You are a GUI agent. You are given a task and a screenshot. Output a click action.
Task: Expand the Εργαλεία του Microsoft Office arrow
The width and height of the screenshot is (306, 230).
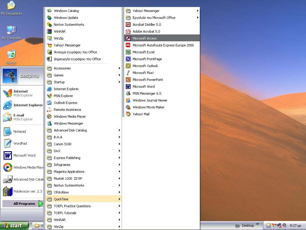pyautogui.click(x=198, y=18)
